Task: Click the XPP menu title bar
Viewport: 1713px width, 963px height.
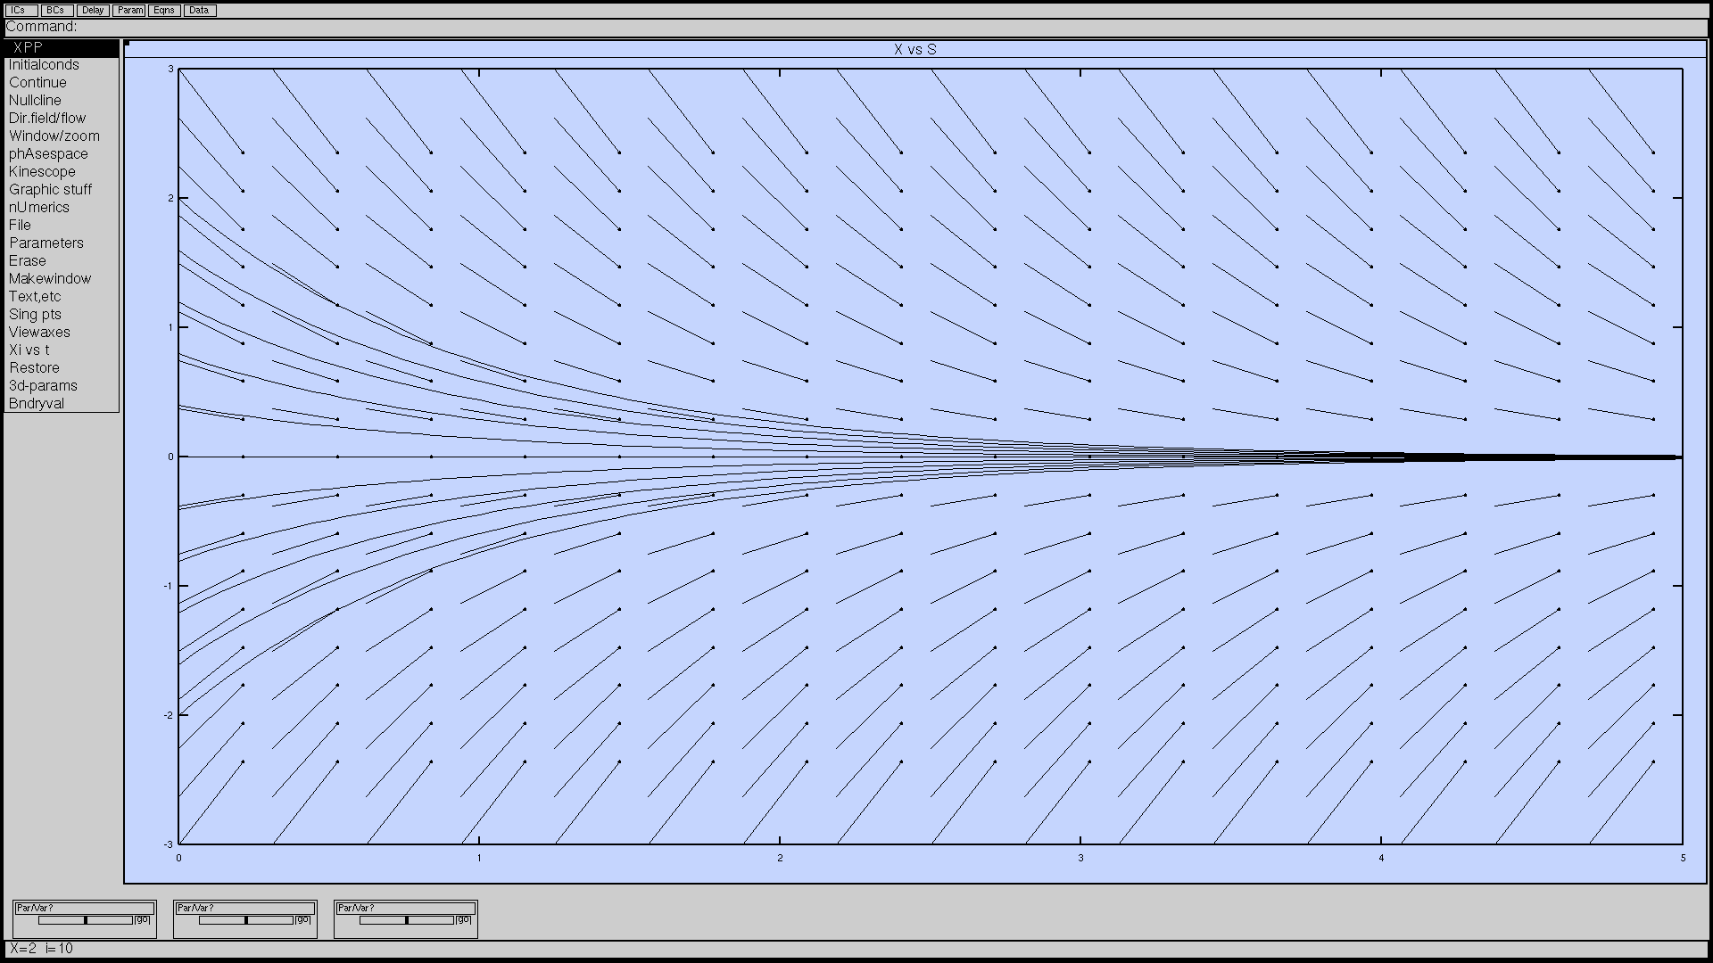Action: pyautogui.click(x=62, y=47)
